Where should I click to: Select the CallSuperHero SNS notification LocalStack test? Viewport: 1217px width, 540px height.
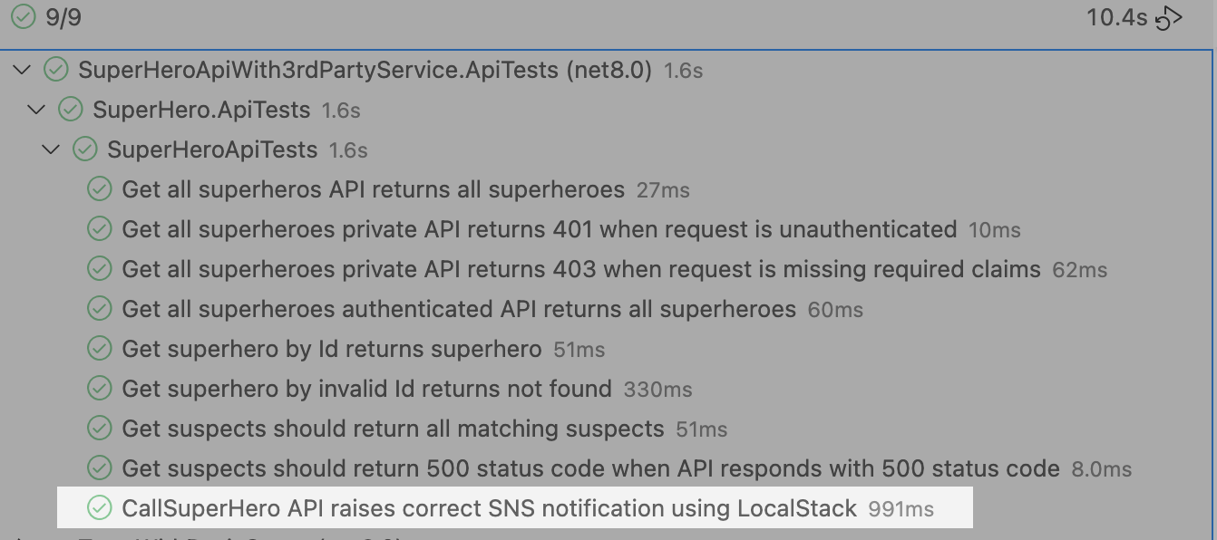pyautogui.click(x=490, y=509)
